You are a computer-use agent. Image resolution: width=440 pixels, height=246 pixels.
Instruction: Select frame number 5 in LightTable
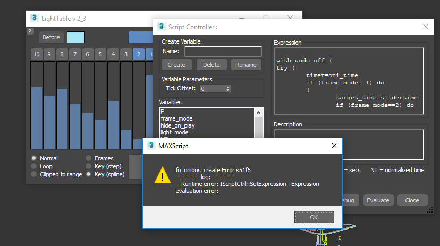tap(100, 54)
